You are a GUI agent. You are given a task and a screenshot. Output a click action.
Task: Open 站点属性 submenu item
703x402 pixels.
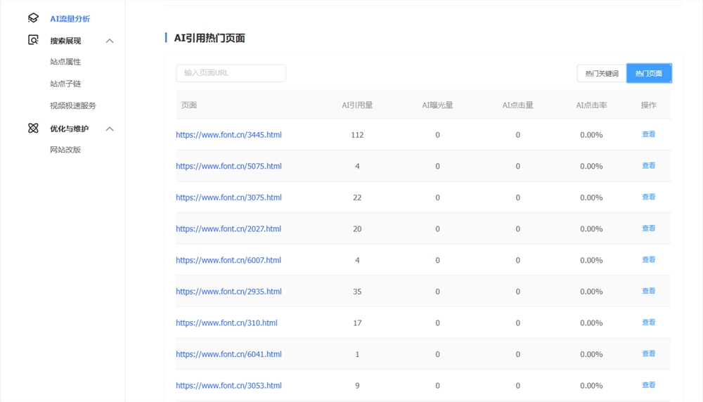click(x=65, y=62)
